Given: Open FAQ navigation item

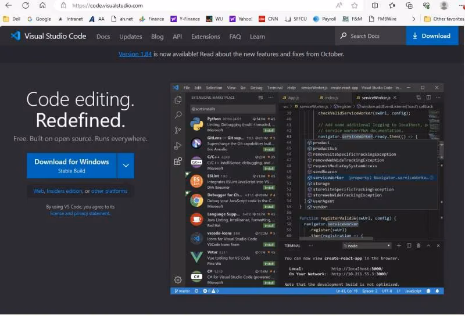Looking at the screenshot, I should [235, 37].
